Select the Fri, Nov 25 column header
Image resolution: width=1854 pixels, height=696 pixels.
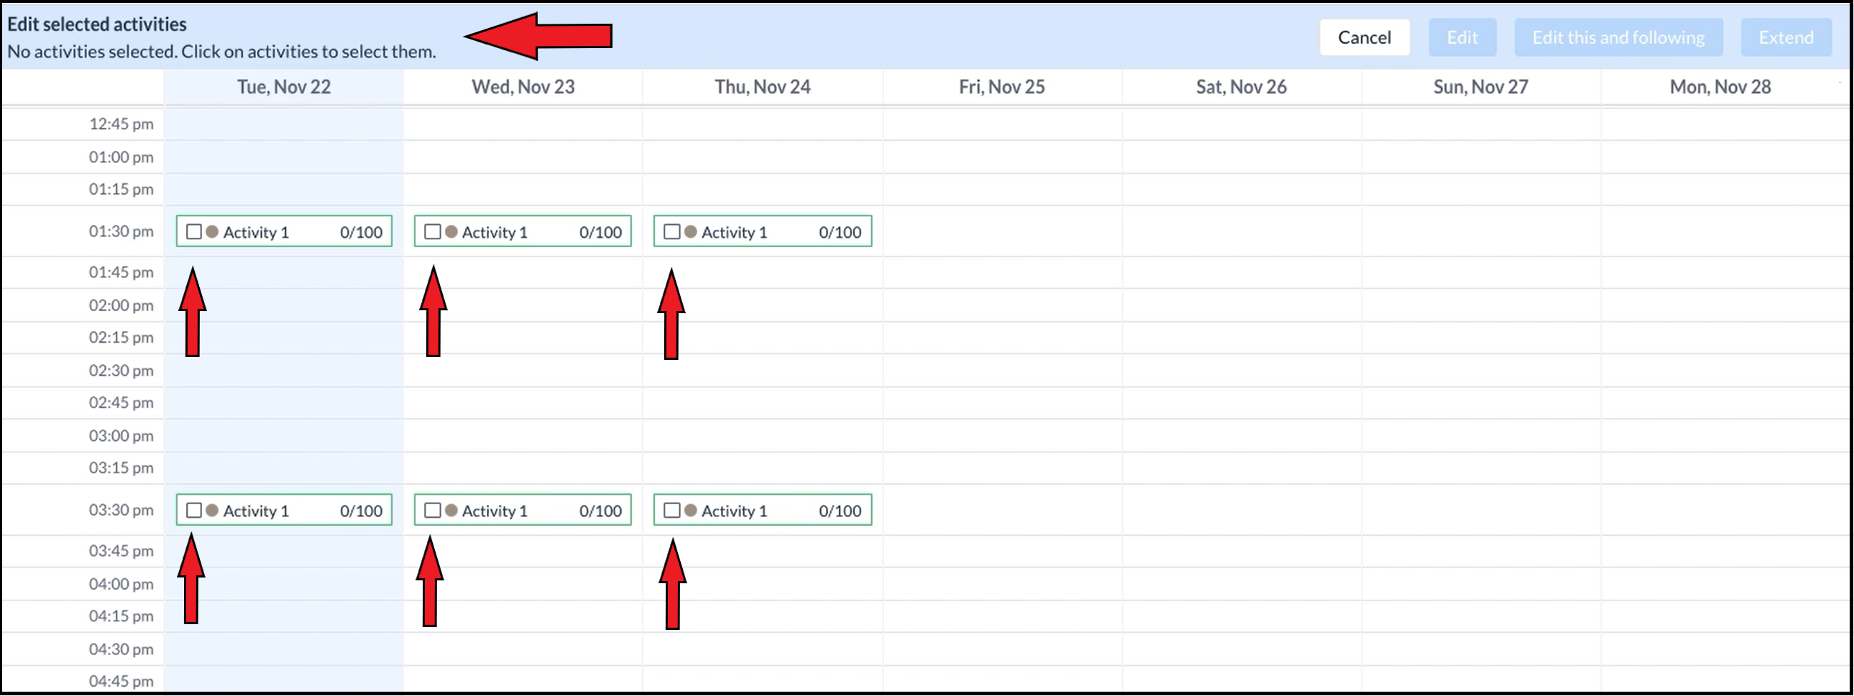[x=1004, y=87]
